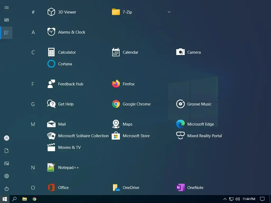
Task: Click the Google Chrome text label
Action: tap(137, 104)
